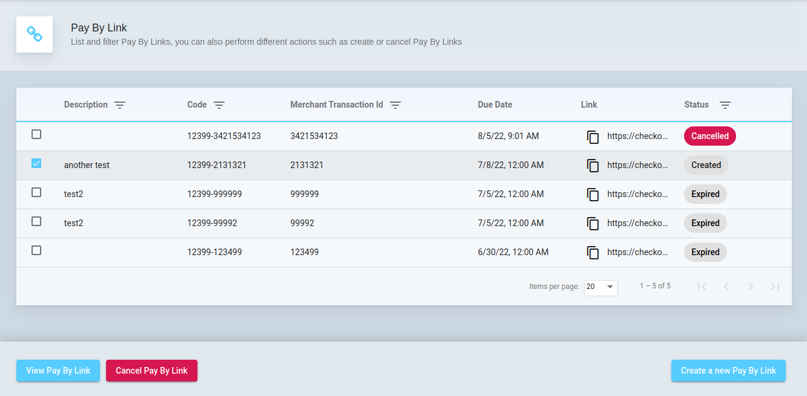
Task: Open the Code column filter icon
Action: (219, 105)
